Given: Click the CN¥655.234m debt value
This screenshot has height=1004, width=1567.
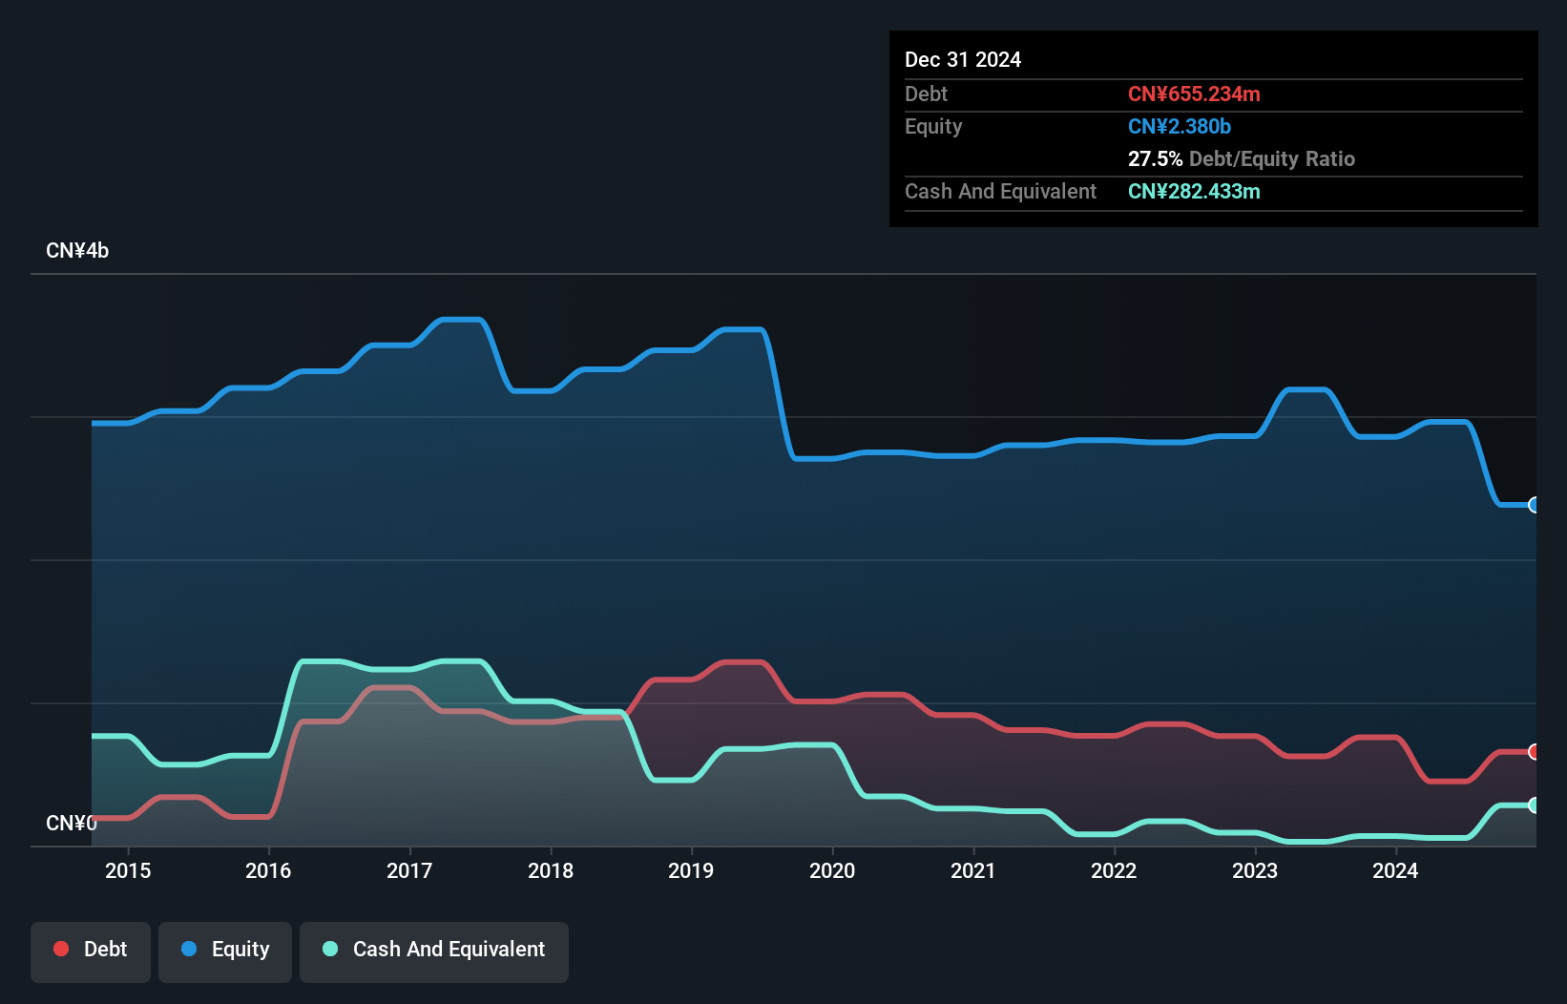Looking at the screenshot, I should pos(1194,94).
